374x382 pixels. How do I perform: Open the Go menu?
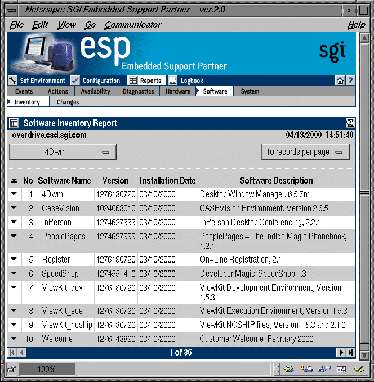[90, 25]
